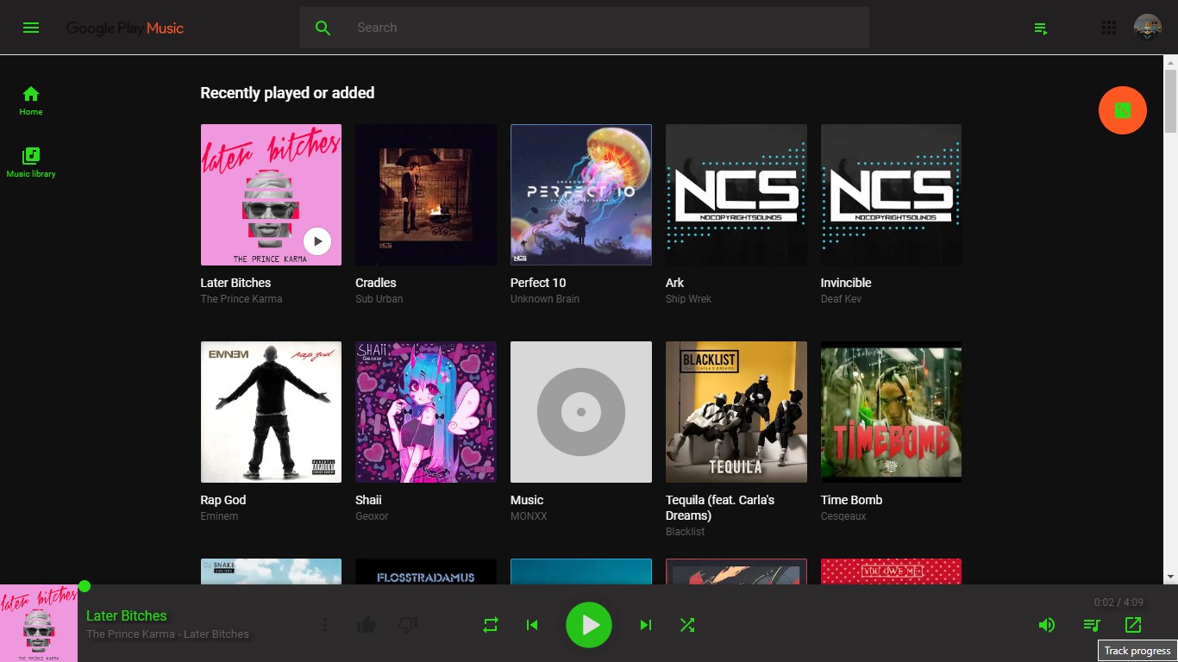Play the Later Bitches album overlay button

(x=317, y=241)
